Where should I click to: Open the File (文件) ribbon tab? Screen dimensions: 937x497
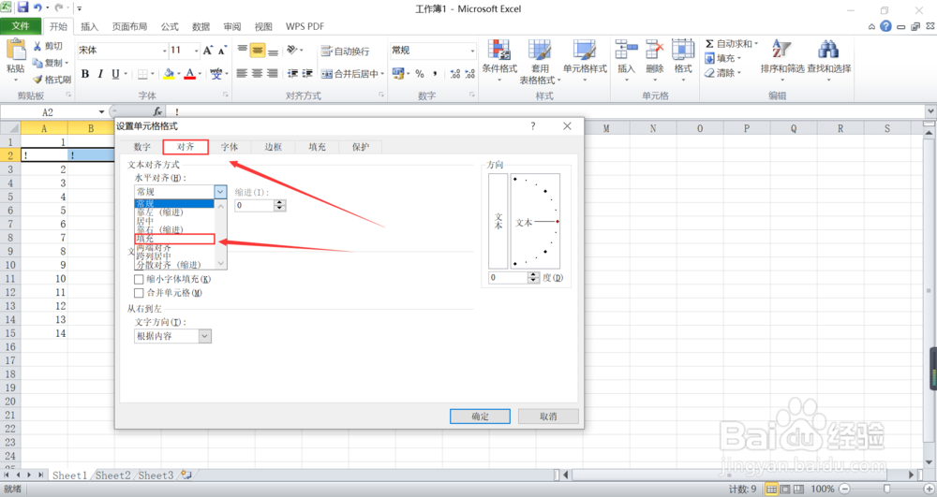coord(21,26)
